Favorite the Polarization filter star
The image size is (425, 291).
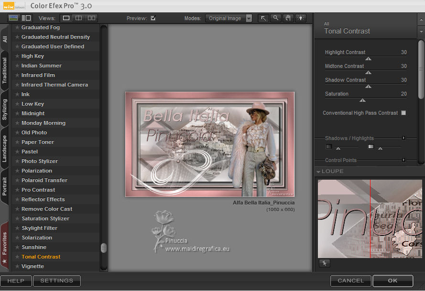(x=17, y=171)
